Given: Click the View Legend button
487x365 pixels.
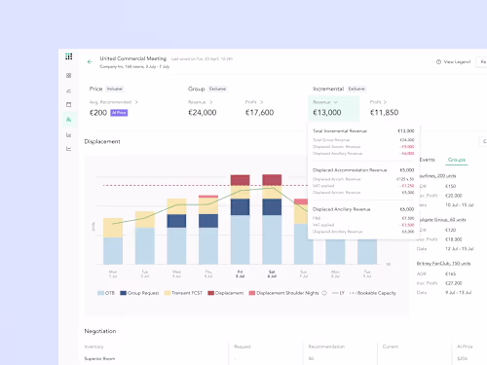Looking at the screenshot, I should tap(453, 61).
